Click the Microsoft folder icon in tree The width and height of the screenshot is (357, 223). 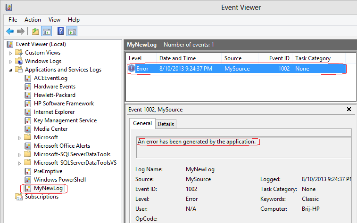pyautogui.click(x=27, y=137)
